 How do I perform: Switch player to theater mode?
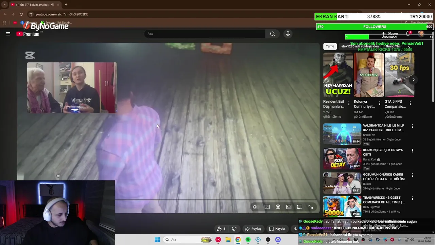pos(289,207)
